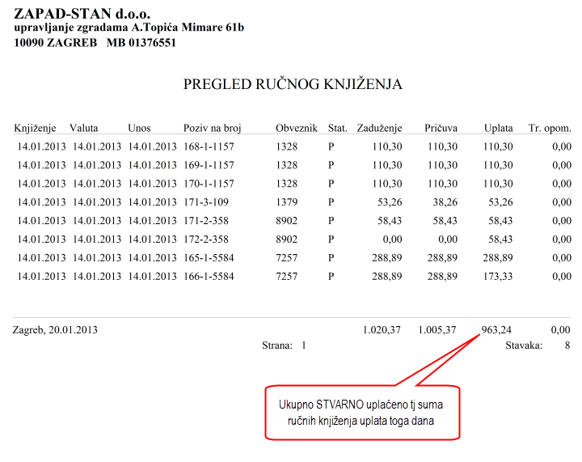Click Obveznik 8902 in row 171-2-358
The height and width of the screenshot is (462, 582).
coord(286,221)
